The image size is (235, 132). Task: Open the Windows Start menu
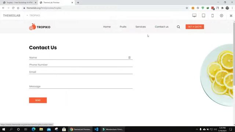click(x=4, y=129)
